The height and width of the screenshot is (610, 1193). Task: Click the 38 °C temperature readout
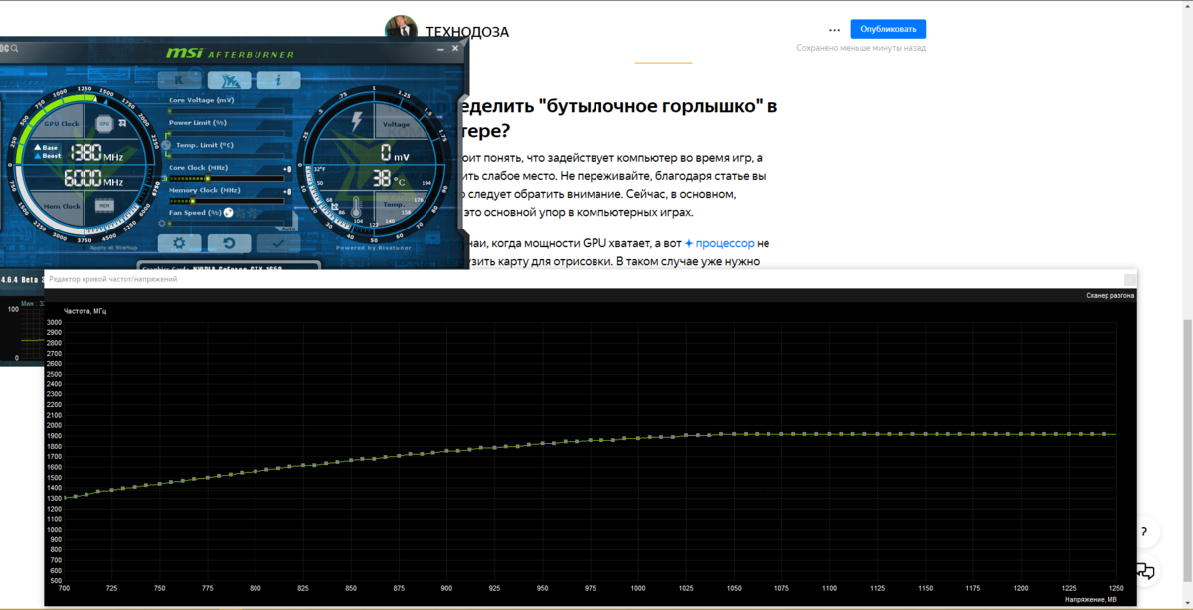(x=388, y=180)
